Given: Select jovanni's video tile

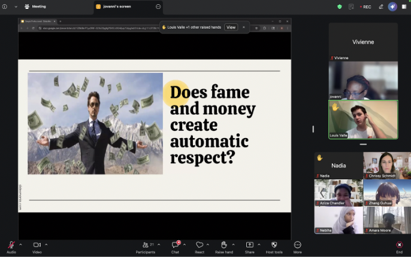Looking at the screenshot, I should pos(363,81).
